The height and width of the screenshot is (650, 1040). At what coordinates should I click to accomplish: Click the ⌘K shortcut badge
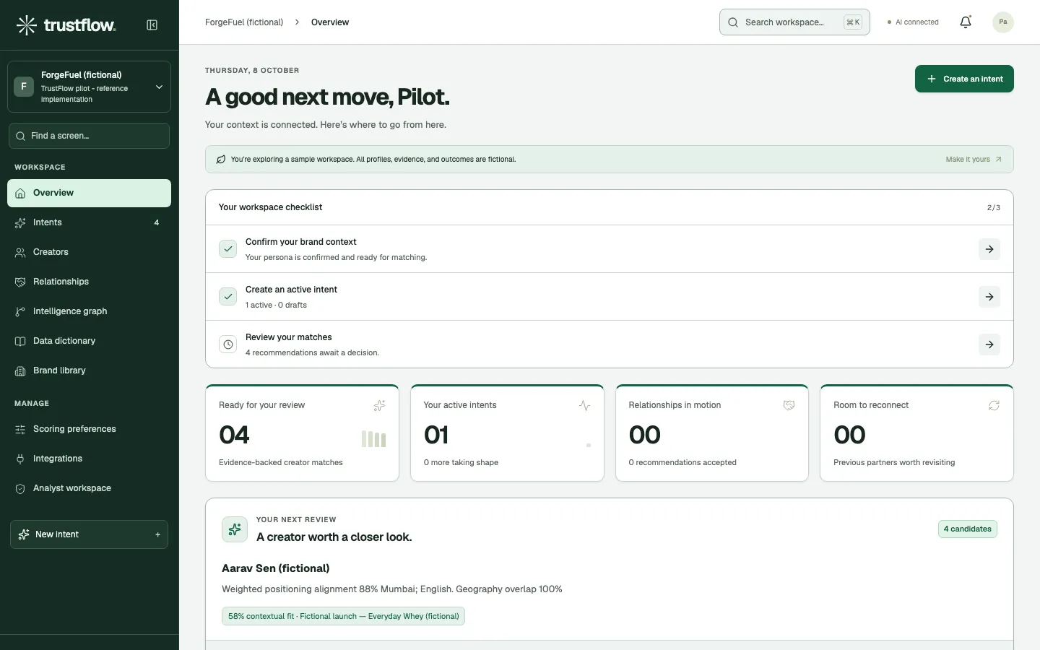[853, 22]
